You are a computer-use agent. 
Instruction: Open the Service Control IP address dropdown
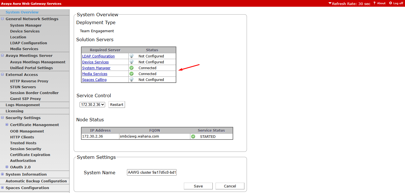point(92,104)
